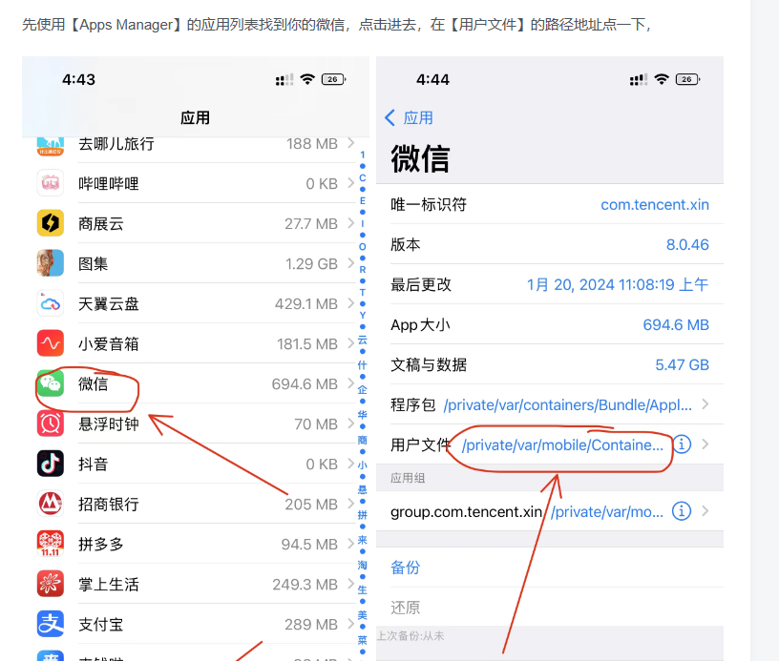Select the 小爱音箱 app icon
Viewport: 779px width, 661px height.
[50, 343]
